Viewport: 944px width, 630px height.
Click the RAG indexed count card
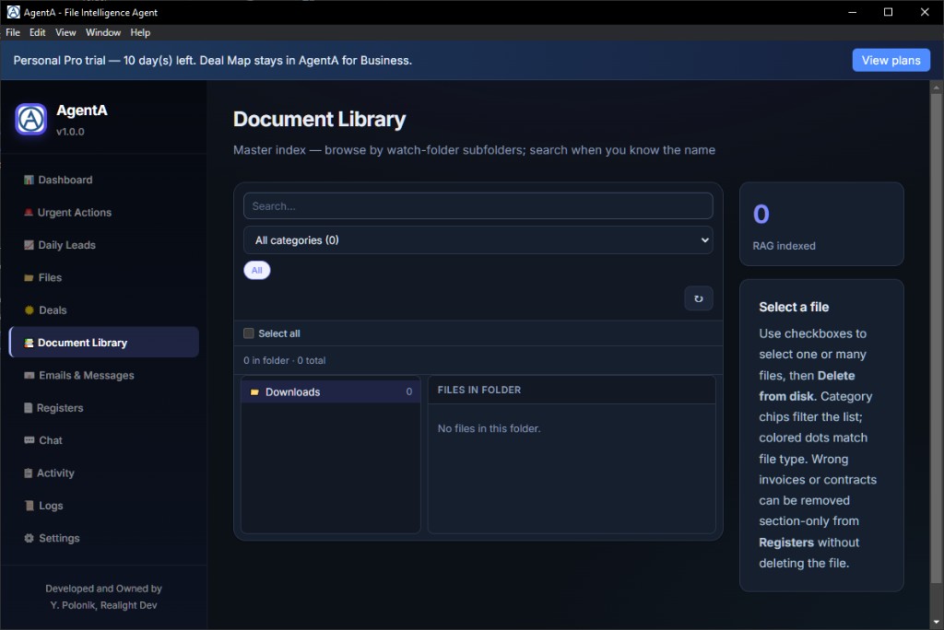tap(821, 224)
